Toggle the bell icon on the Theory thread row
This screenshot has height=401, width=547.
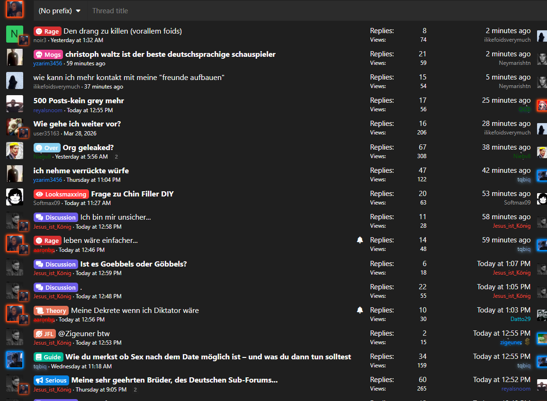(x=360, y=310)
